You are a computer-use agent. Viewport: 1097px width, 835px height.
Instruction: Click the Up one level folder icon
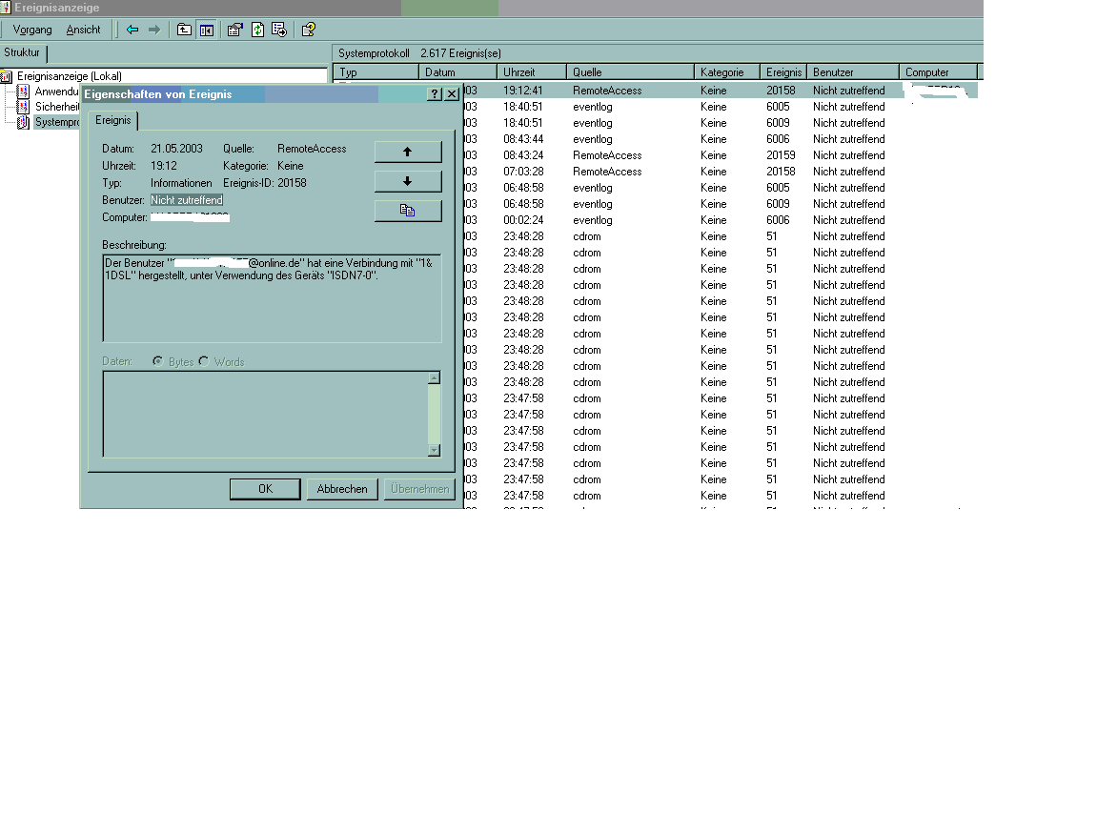pyautogui.click(x=185, y=30)
